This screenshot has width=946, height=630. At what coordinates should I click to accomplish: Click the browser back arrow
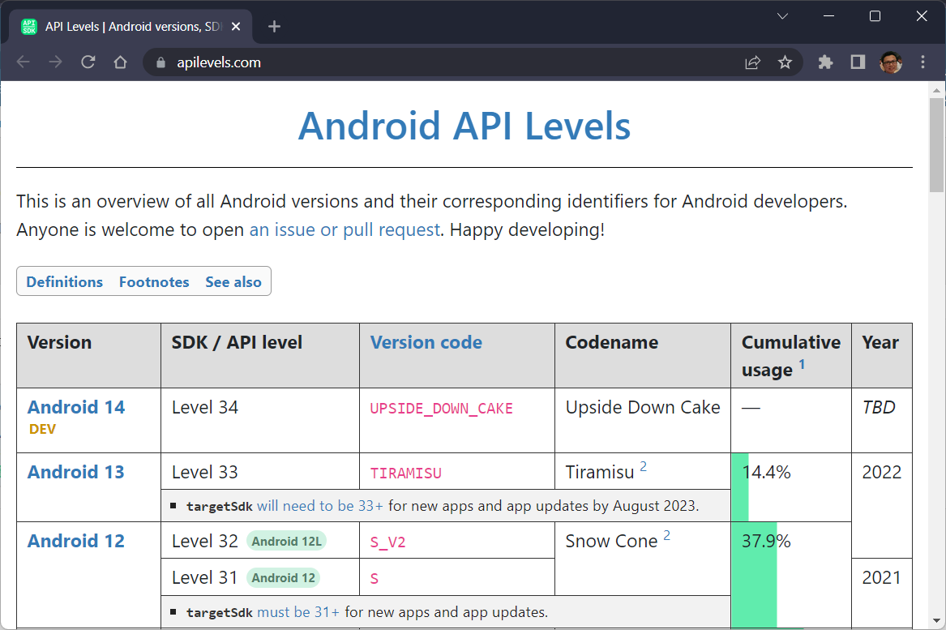(x=23, y=62)
